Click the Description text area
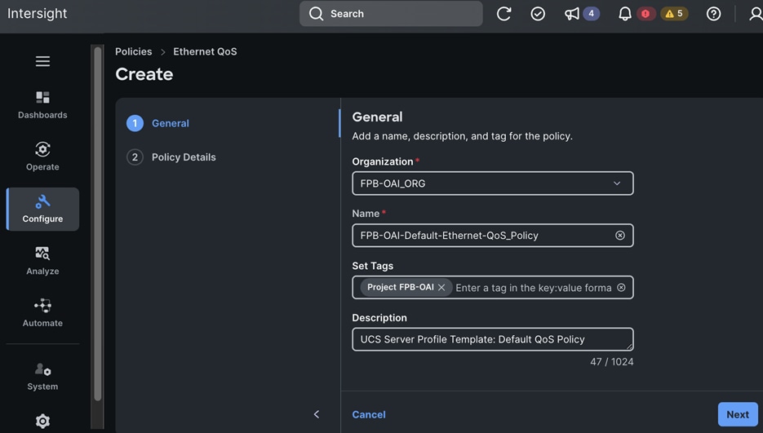Screen dimensions: 763x433 (492, 339)
